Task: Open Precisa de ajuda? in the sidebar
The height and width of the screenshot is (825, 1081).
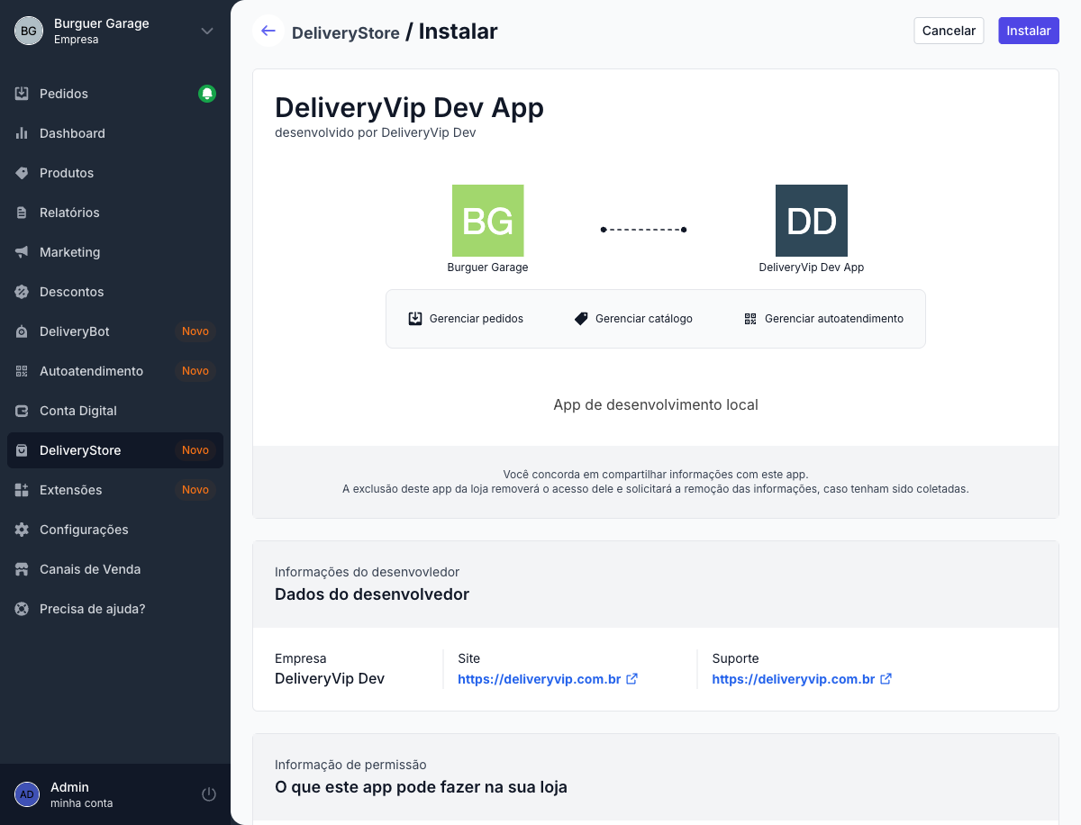Action: tap(115, 609)
